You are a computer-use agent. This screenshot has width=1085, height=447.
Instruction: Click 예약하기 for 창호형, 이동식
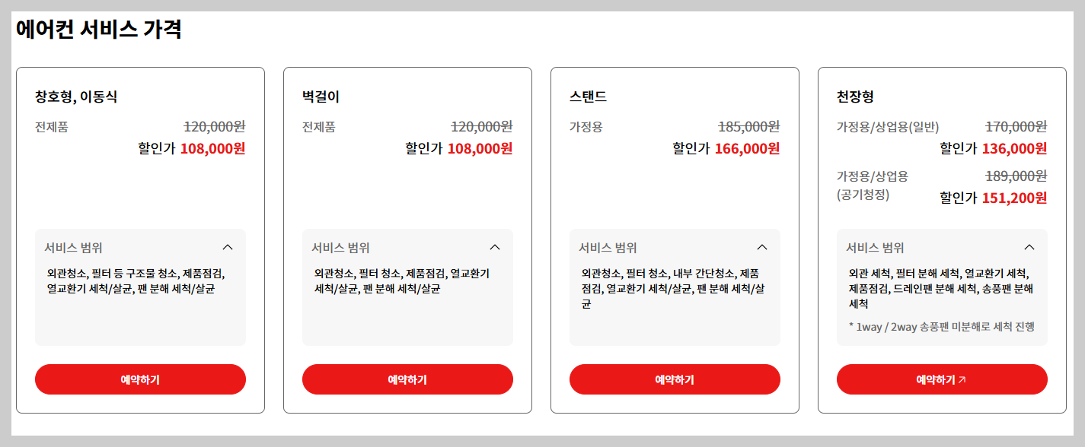pyautogui.click(x=140, y=378)
